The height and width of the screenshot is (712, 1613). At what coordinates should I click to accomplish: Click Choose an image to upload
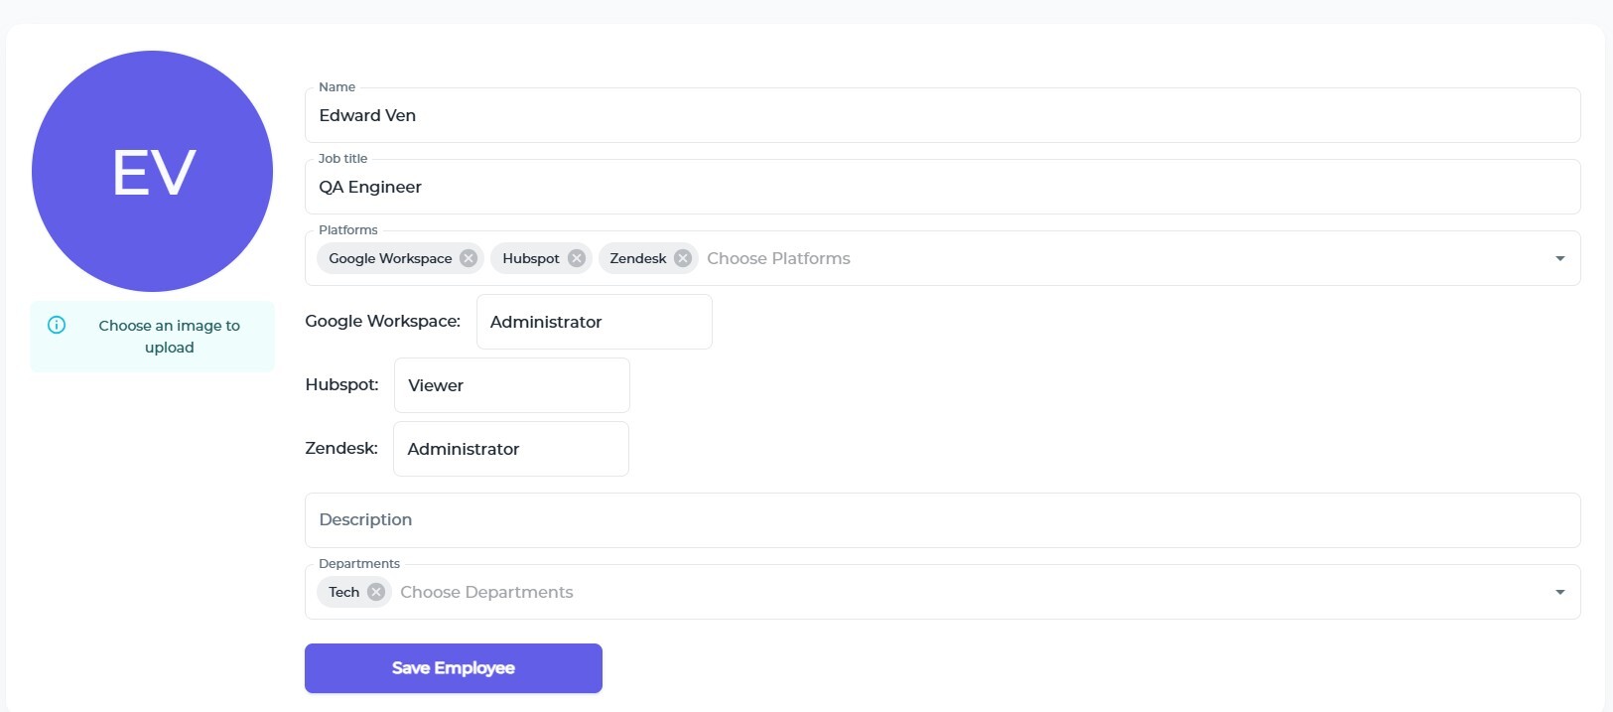click(169, 337)
